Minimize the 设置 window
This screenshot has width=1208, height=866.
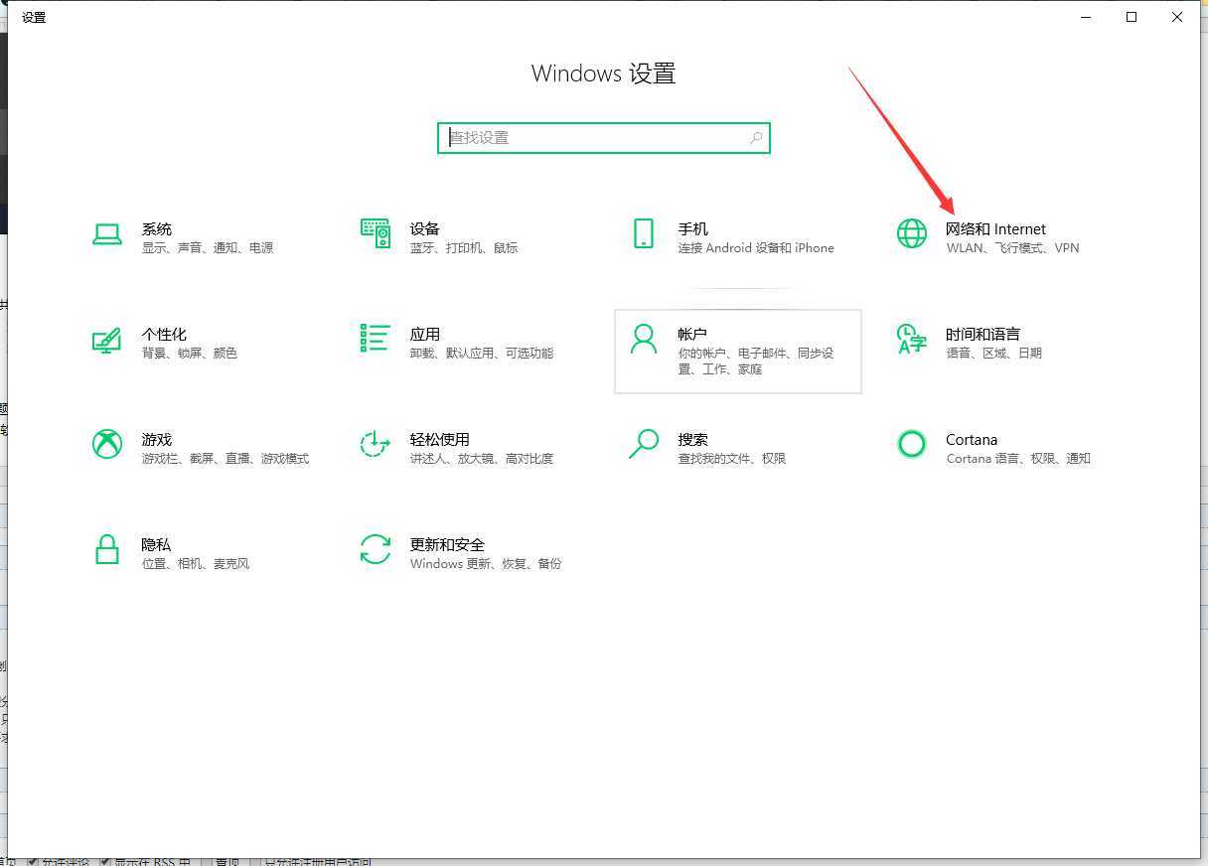1086,17
